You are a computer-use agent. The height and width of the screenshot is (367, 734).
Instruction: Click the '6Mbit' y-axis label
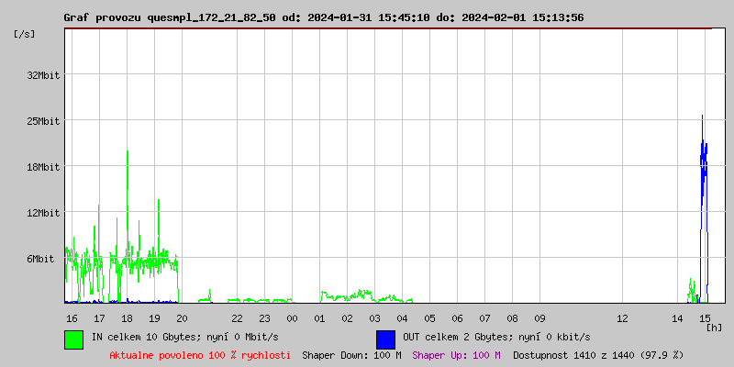[40, 259]
